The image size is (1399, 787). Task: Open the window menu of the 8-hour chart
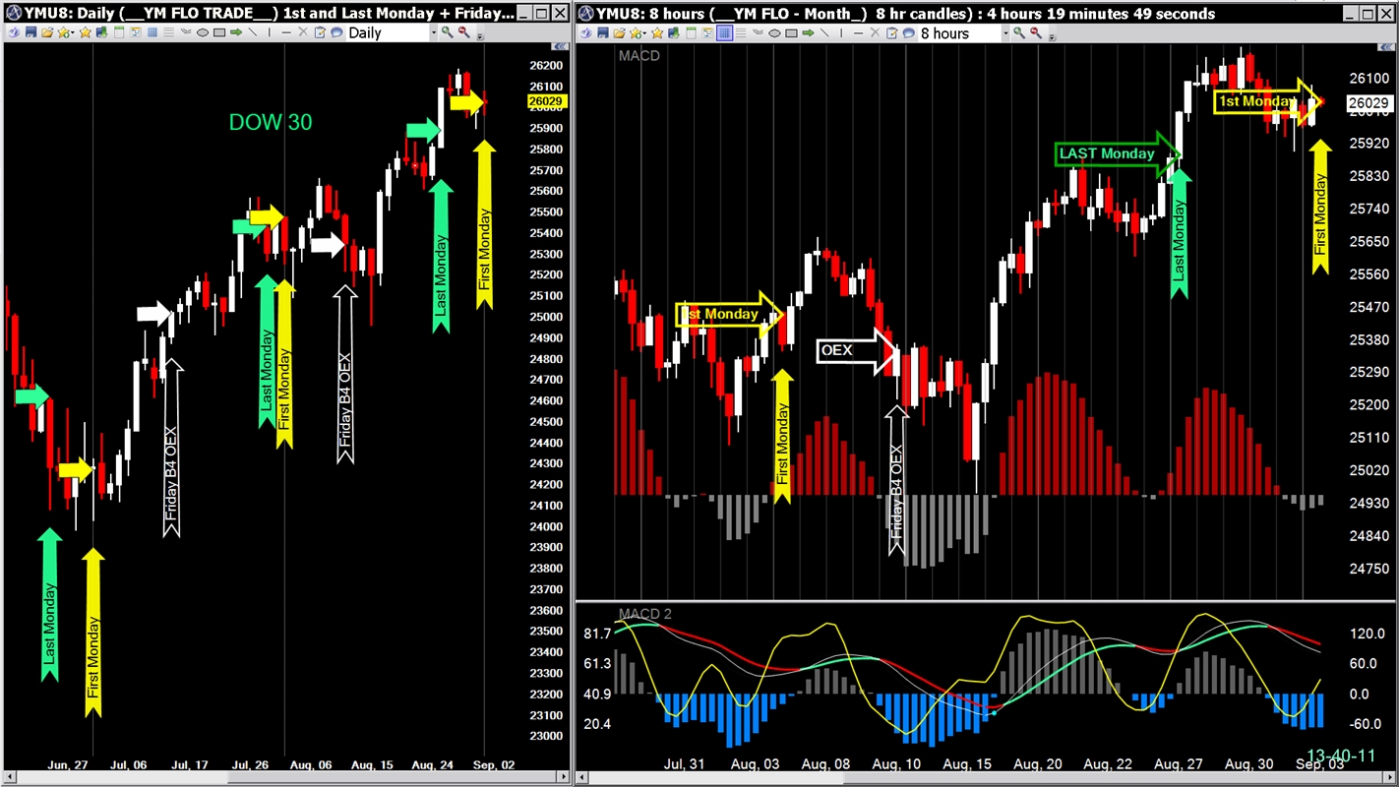coord(585,13)
